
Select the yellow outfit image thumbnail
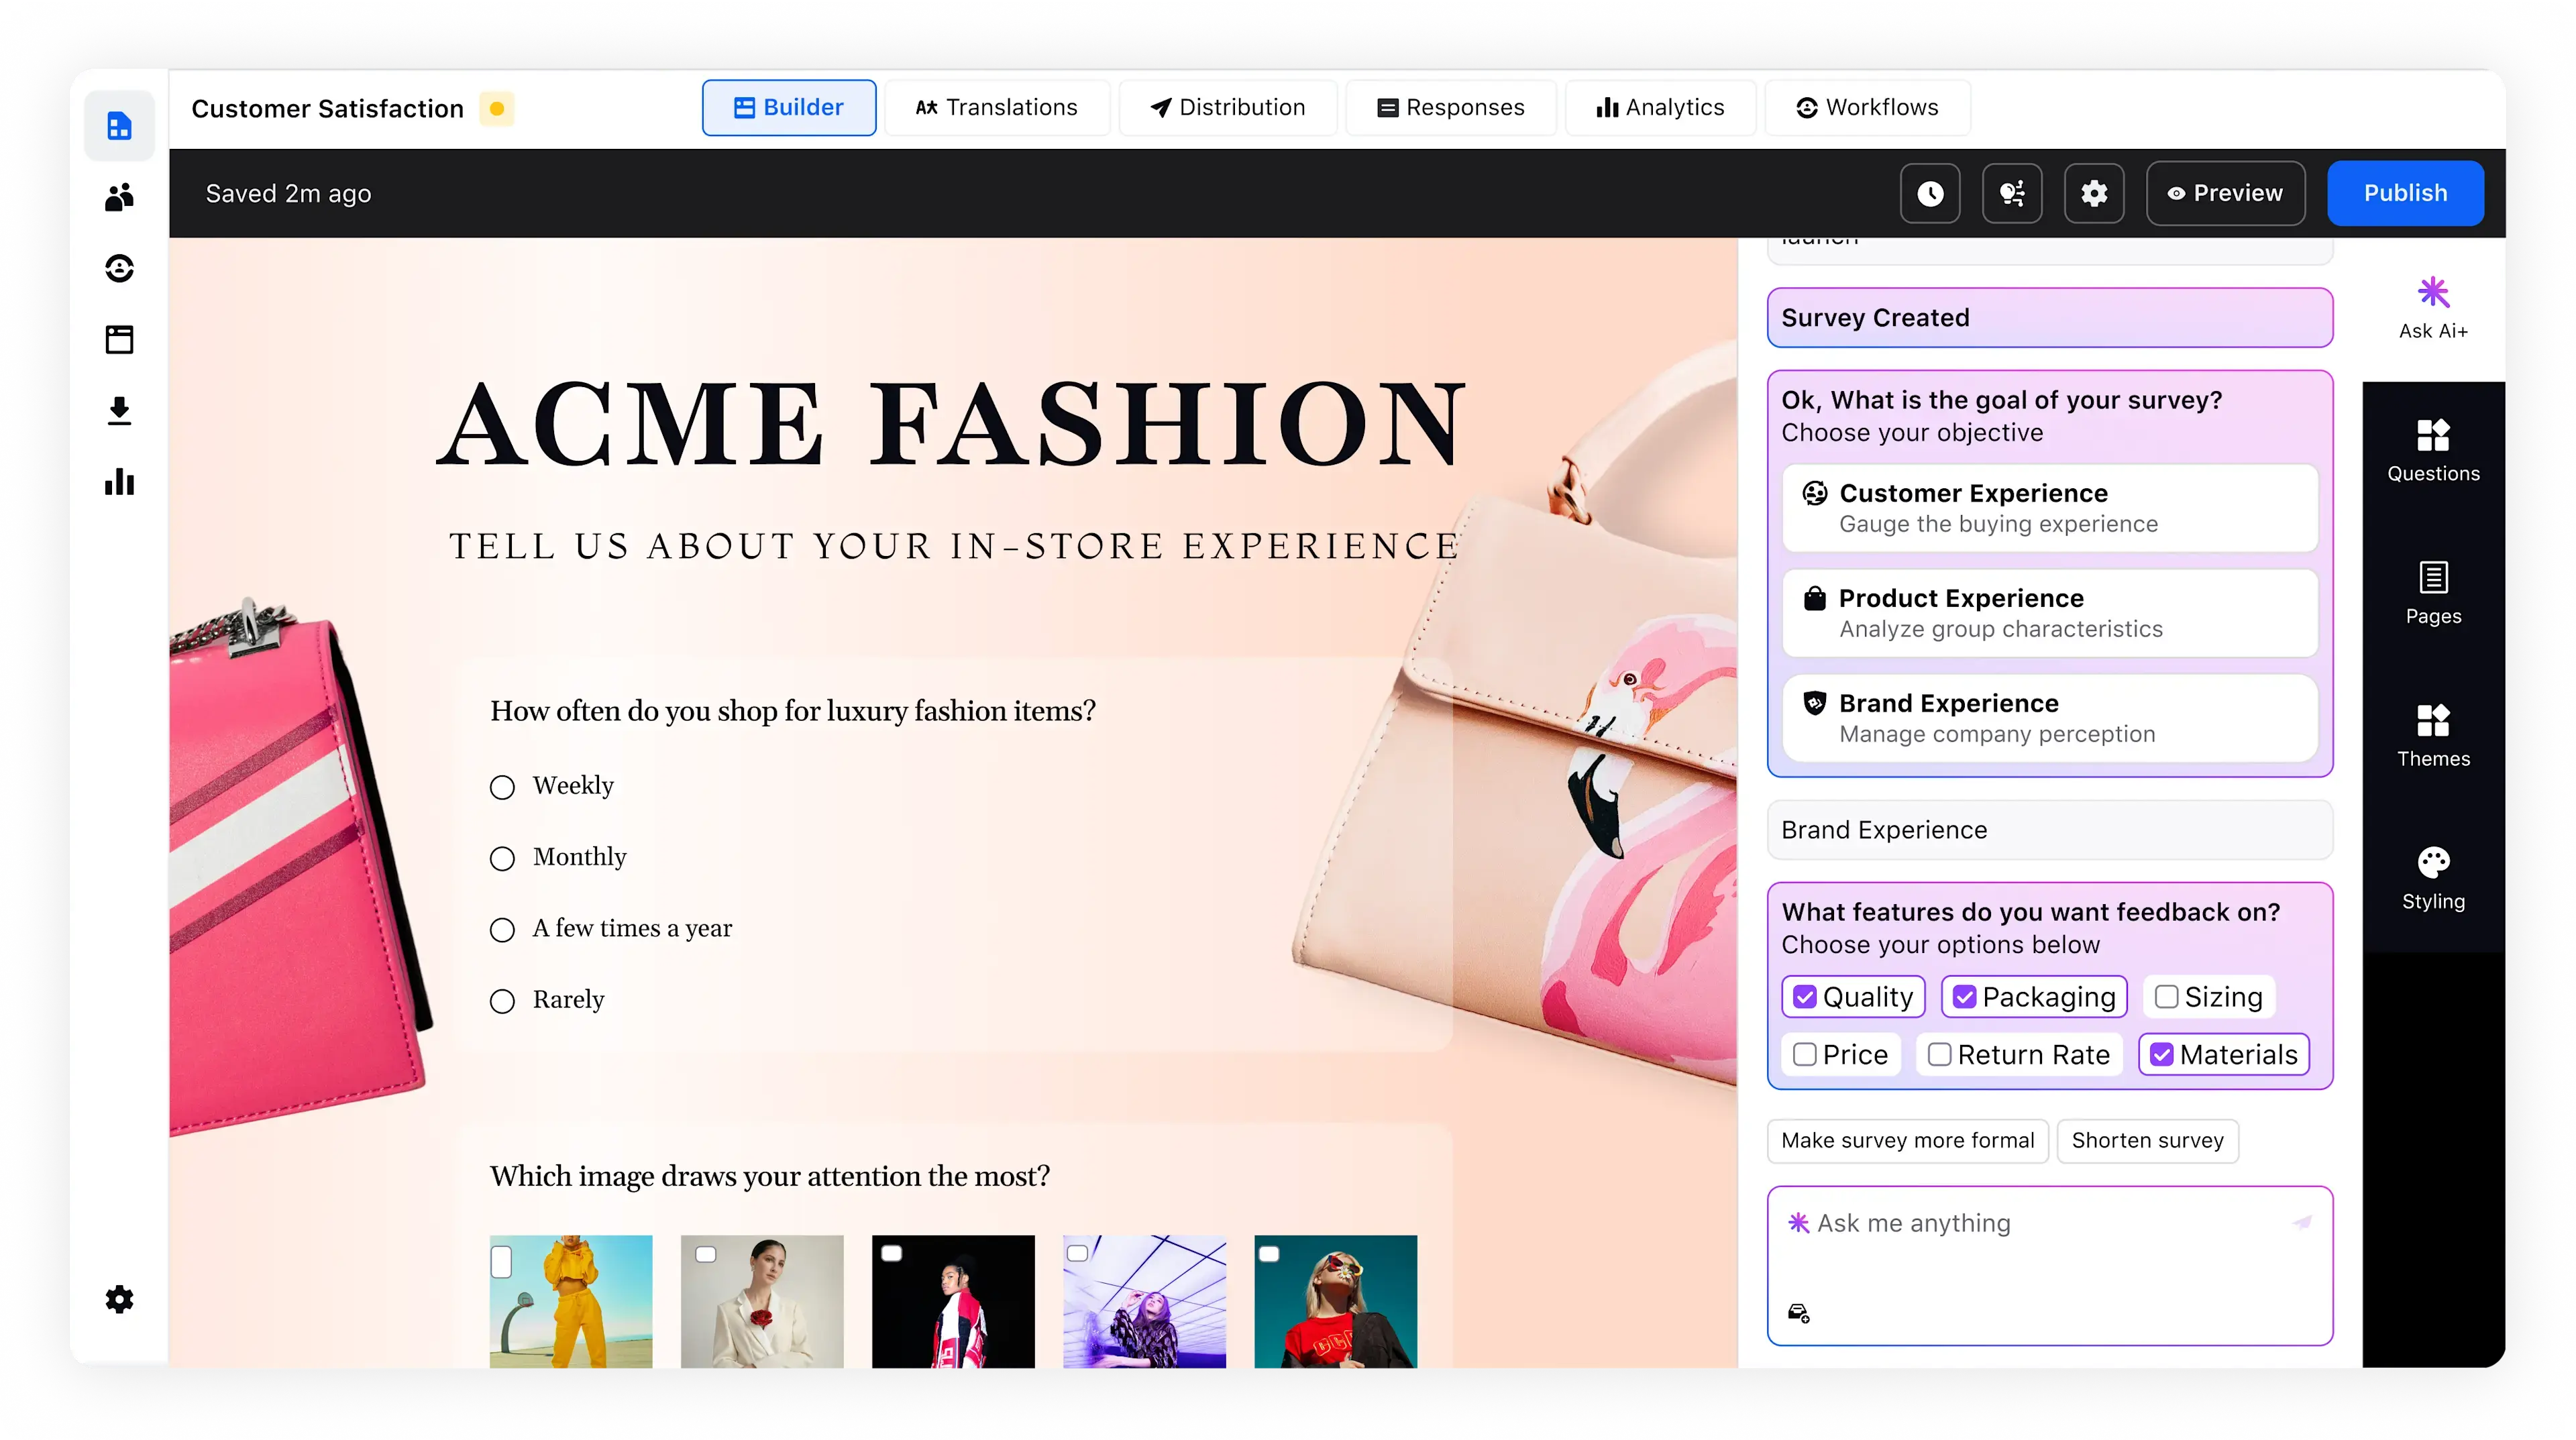(571, 1301)
